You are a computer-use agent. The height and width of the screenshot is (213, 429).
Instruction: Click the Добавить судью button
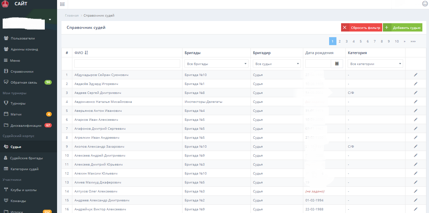402,28
